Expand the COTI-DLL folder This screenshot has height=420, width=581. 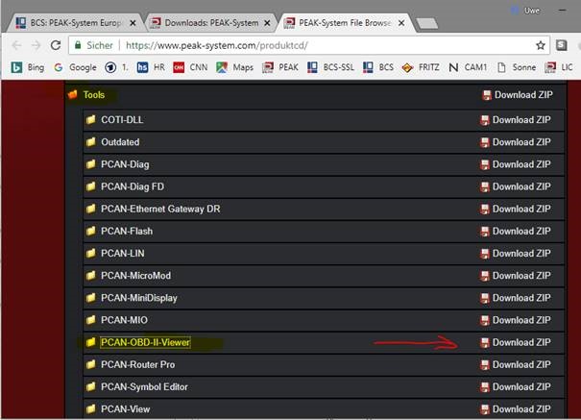click(x=122, y=120)
